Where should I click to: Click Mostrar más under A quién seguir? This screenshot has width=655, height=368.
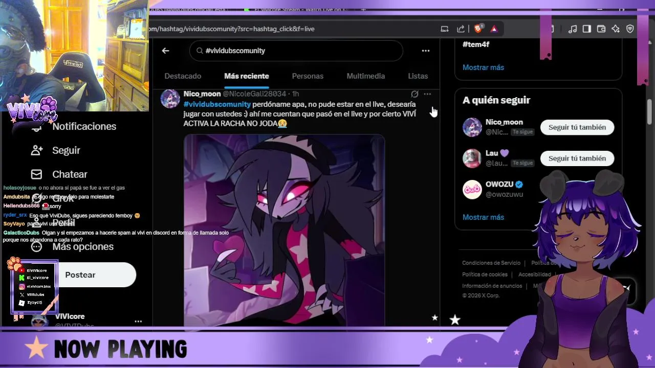pyautogui.click(x=483, y=217)
